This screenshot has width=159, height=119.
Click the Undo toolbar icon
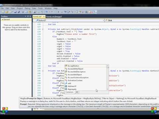[x=47, y=12]
